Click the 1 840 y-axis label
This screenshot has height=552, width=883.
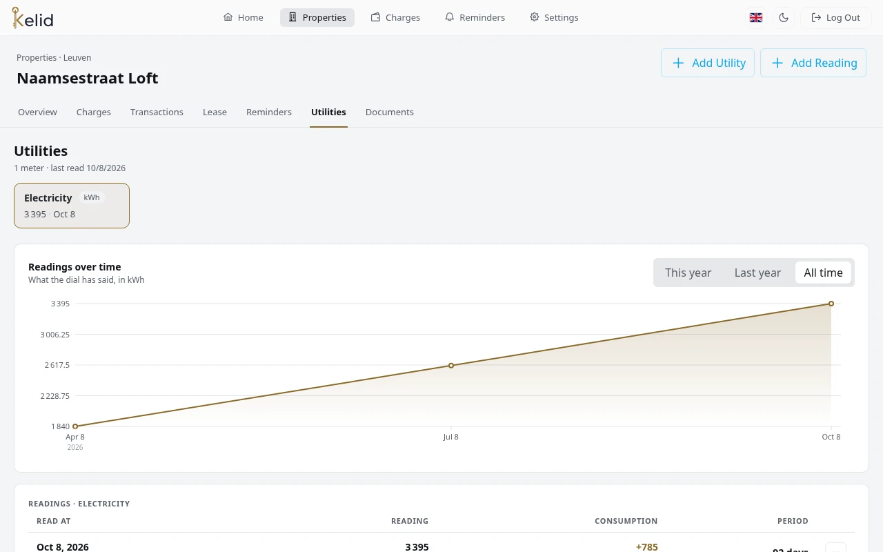click(x=60, y=426)
